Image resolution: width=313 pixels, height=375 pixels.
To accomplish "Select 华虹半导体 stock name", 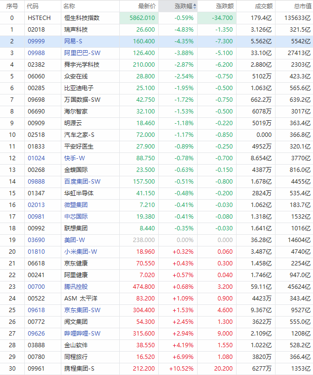I will (79, 193).
